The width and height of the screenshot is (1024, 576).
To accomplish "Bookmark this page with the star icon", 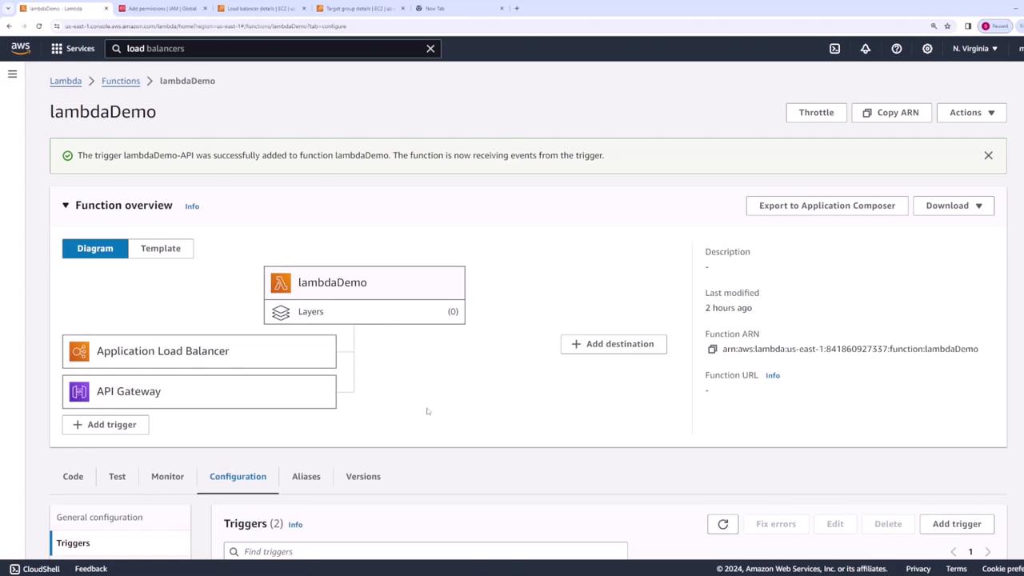I will (947, 26).
